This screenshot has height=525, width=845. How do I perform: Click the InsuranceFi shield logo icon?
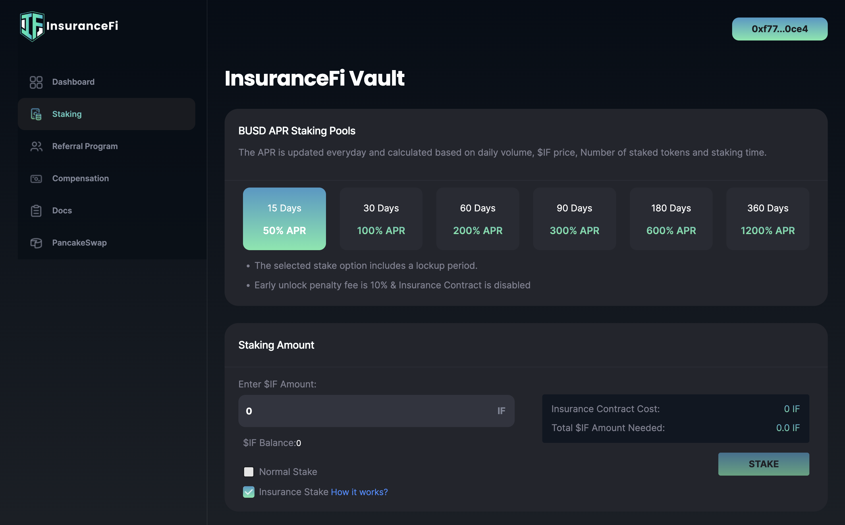click(x=32, y=26)
